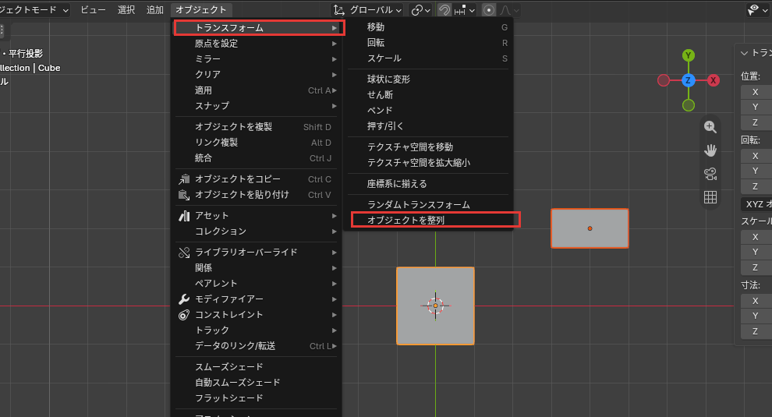
Task: Expand ミラー submenu
Action: (x=256, y=59)
